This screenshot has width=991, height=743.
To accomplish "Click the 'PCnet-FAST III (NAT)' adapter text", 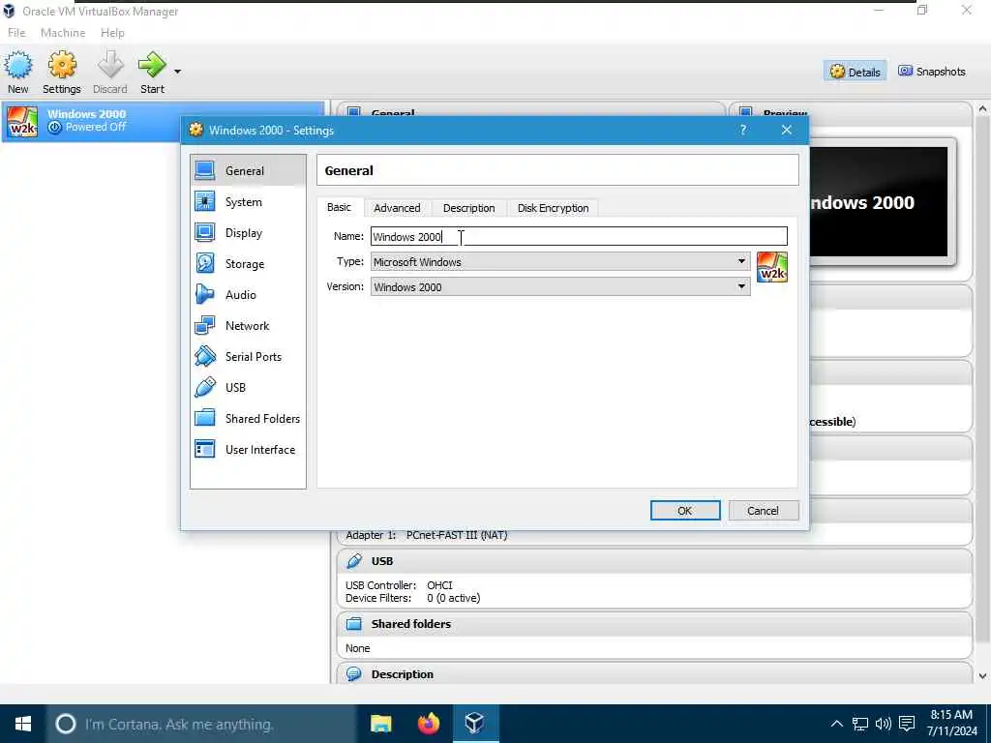I will pyautogui.click(x=457, y=535).
